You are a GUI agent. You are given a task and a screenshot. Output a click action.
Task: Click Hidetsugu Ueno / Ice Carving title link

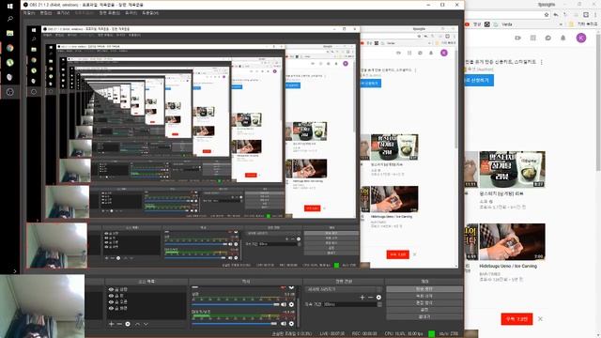508,266
